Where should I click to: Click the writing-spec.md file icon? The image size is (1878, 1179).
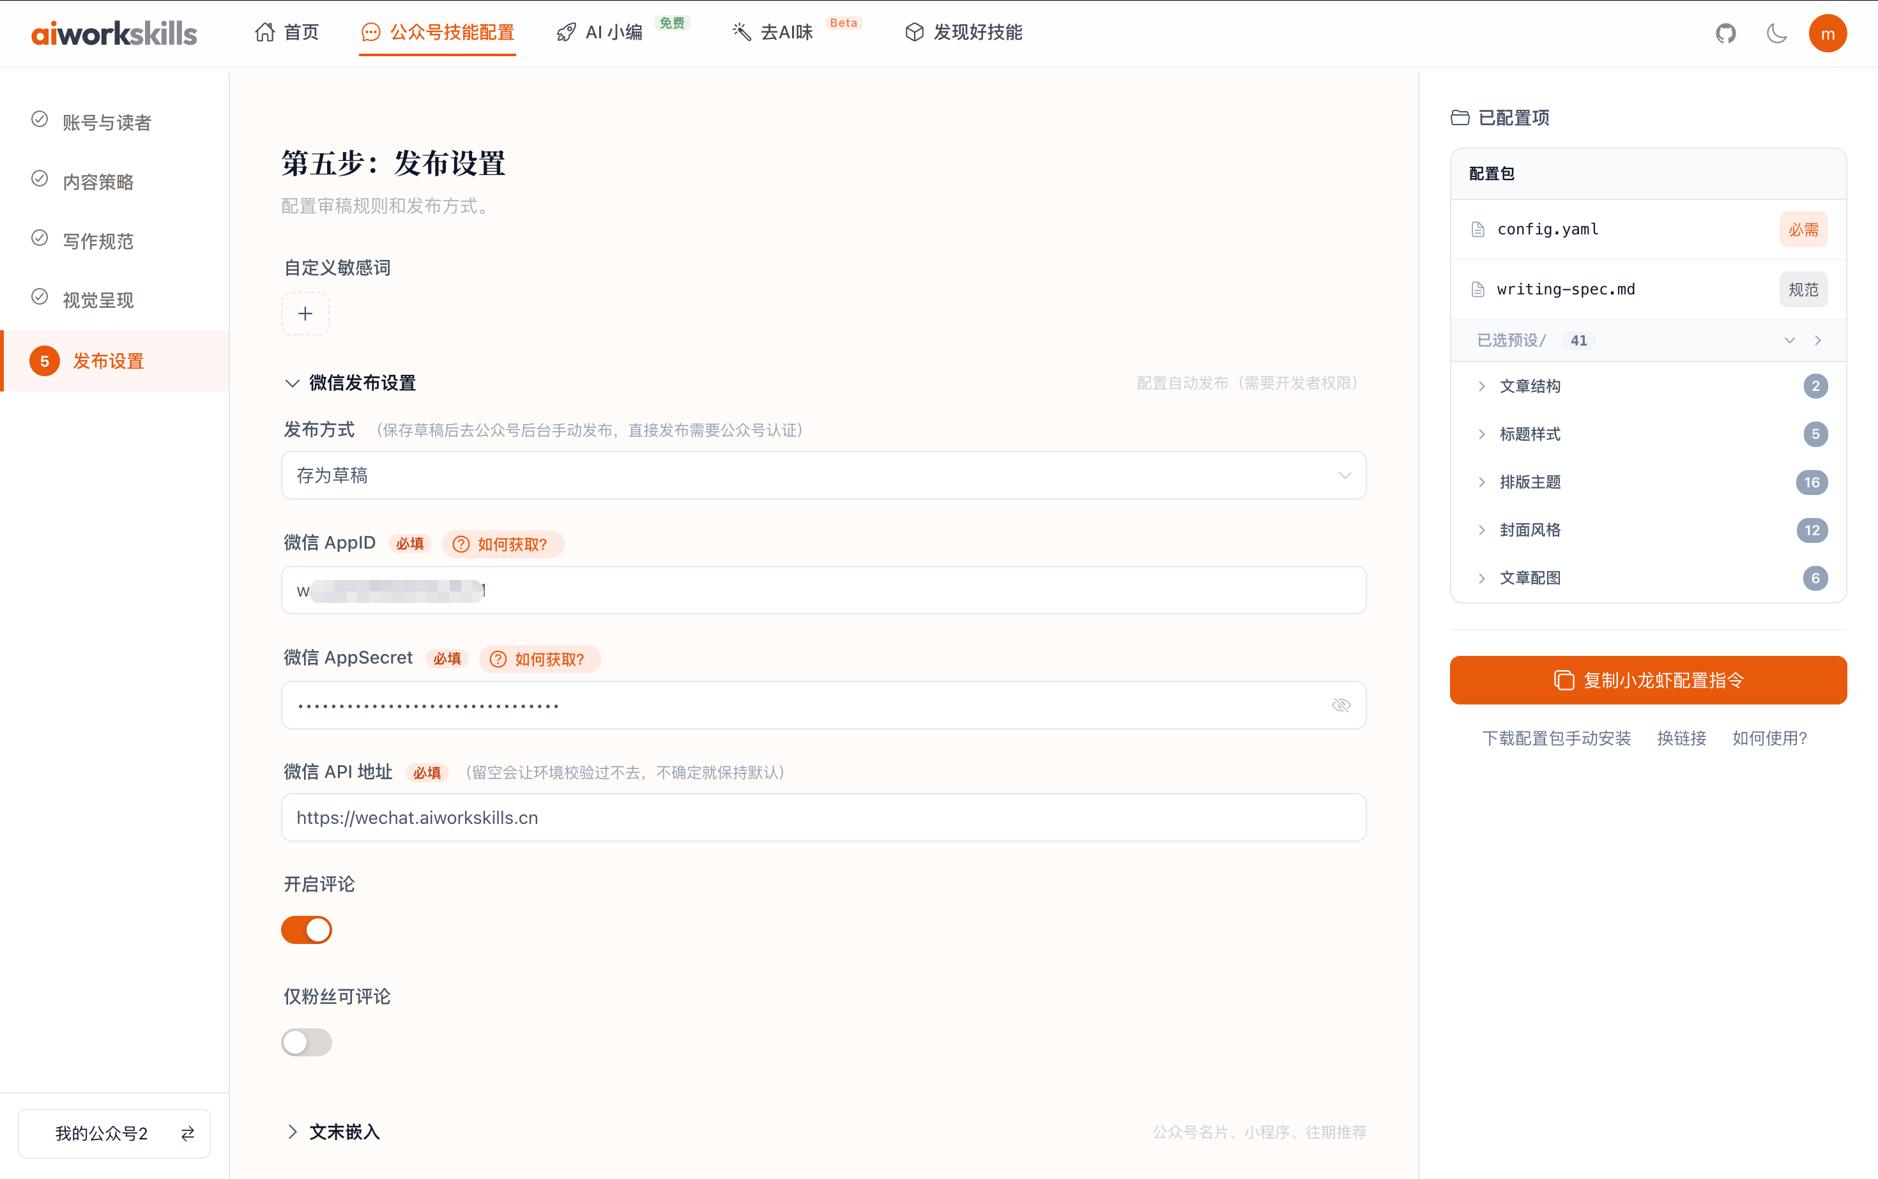pyautogui.click(x=1477, y=289)
